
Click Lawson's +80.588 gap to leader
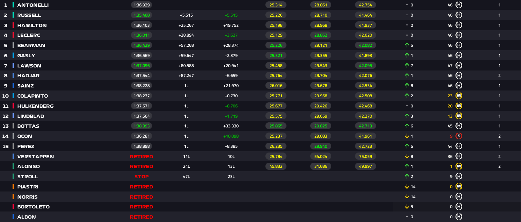coord(186,66)
